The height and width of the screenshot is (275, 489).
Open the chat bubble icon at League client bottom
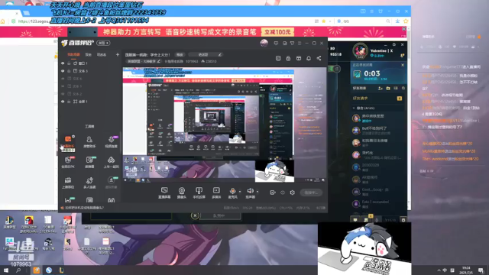(355, 220)
